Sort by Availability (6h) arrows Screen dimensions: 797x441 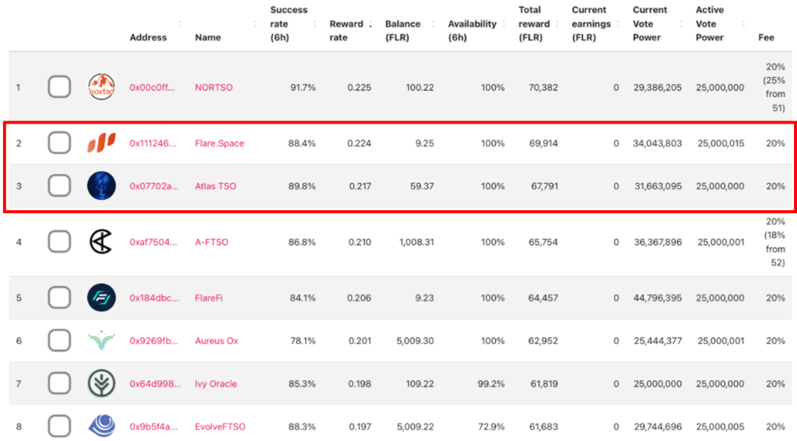pos(504,24)
